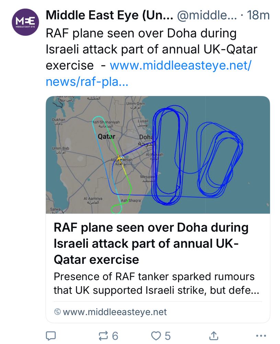Open the article card headline title

pyautogui.click(x=151, y=243)
